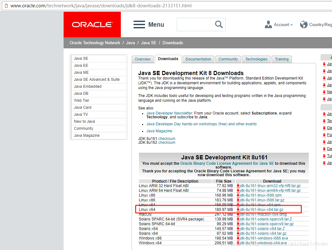Download jdk-8u161-linux-arm32-vfp-hflt.tar.gz
Viewport: 332px width, 250px height.
270,186
